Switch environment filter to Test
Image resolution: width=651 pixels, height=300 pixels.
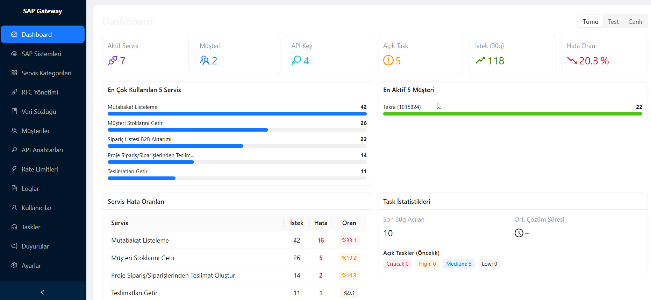click(x=613, y=21)
